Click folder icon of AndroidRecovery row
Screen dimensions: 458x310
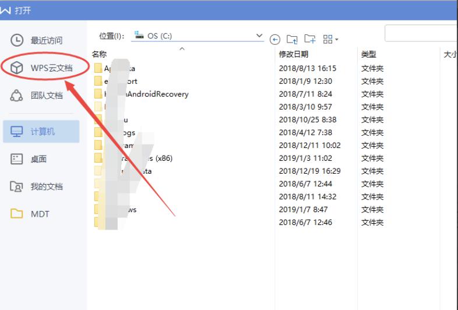[98, 94]
